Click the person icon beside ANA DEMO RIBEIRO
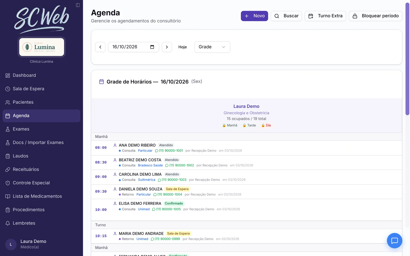The height and width of the screenshot is (256, 410). pyautogui.click(x=115, y=145)
